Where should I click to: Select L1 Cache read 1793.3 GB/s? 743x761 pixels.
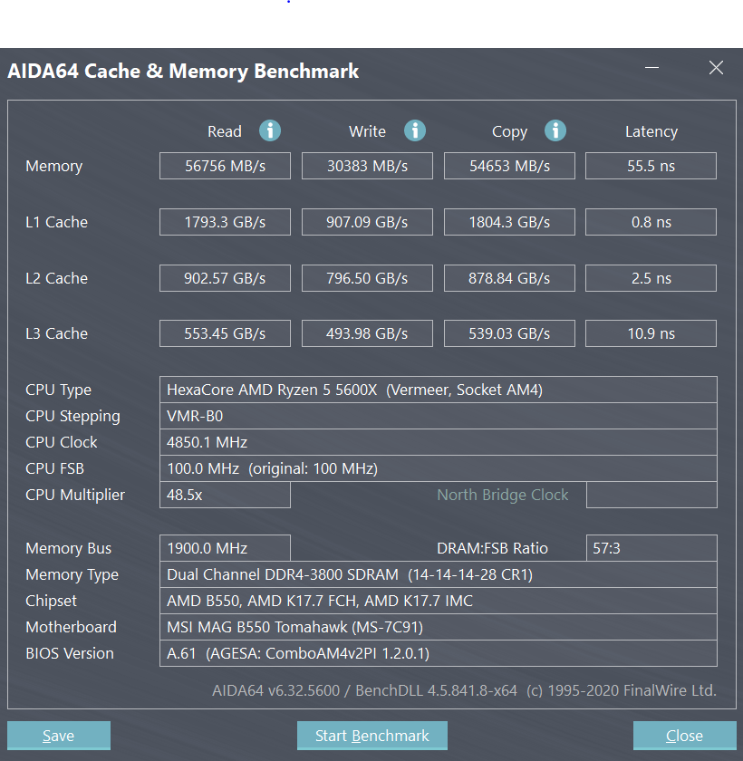point(226,222)
